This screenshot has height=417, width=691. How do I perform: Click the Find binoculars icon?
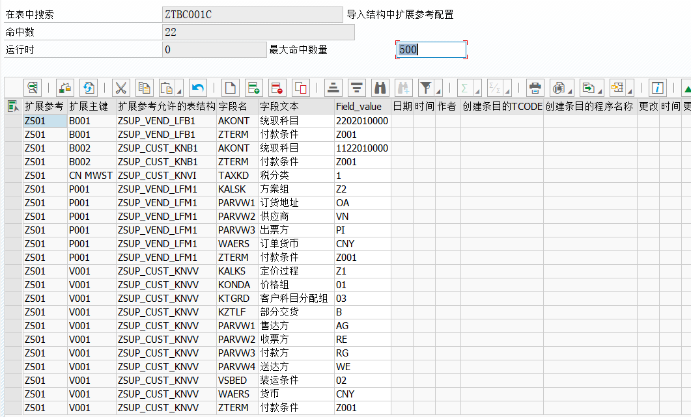point(380,88)
